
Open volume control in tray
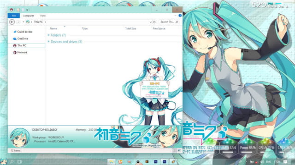[262, 162]
